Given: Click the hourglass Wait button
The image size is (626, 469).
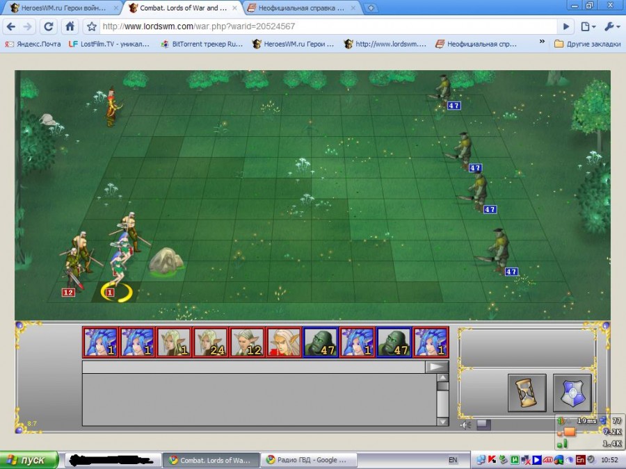Looking at the screenshot, I should (x=527, y=393).
